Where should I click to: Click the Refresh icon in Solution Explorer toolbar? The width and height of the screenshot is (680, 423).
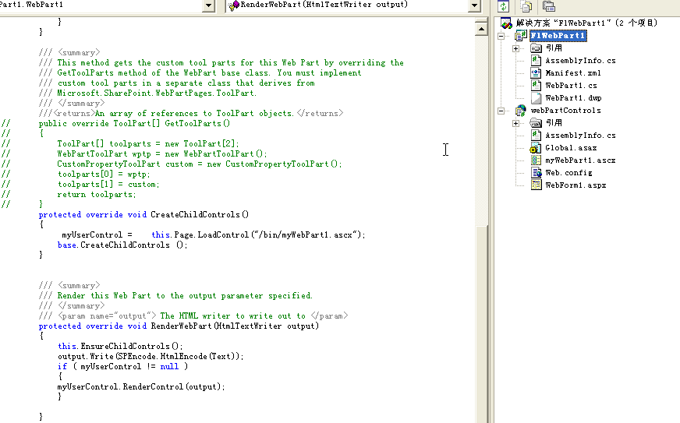coord(505,6)
